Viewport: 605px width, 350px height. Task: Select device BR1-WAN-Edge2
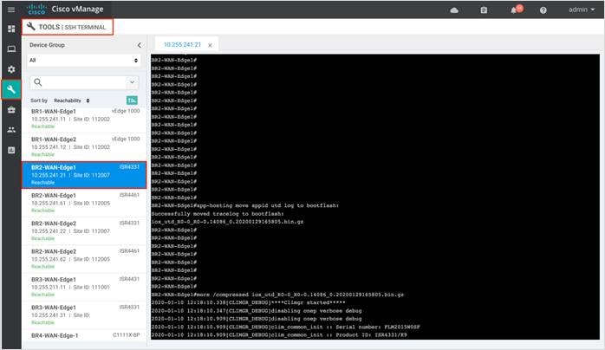click(84, 146)
